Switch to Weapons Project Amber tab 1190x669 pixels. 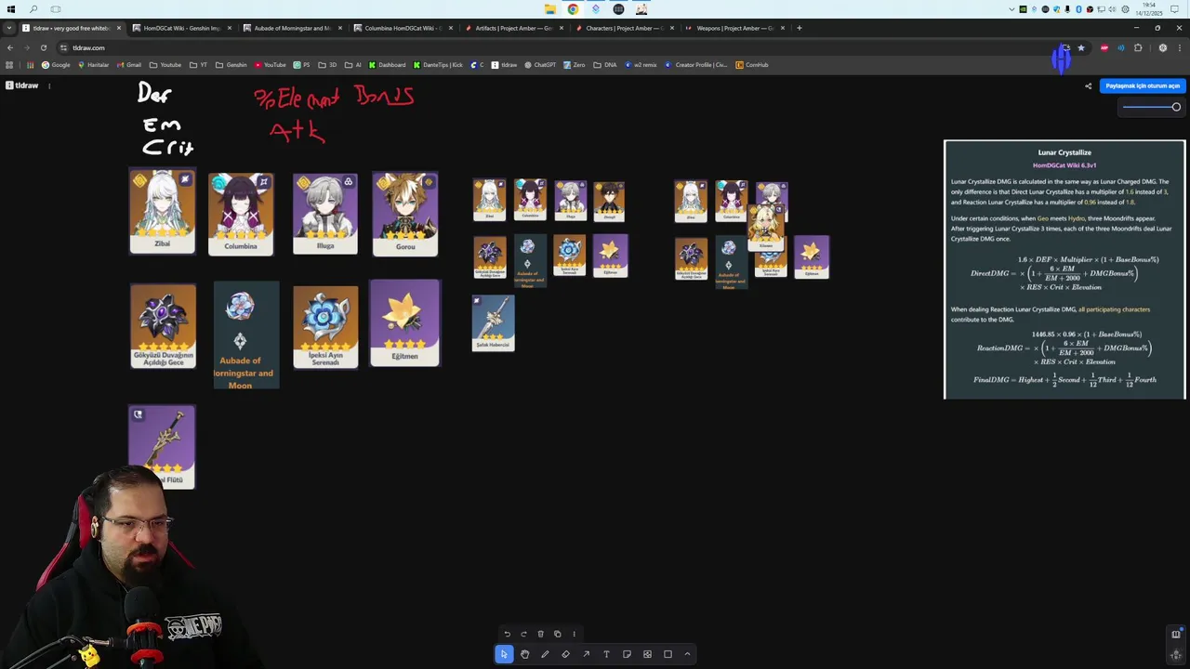pos(734,28)
